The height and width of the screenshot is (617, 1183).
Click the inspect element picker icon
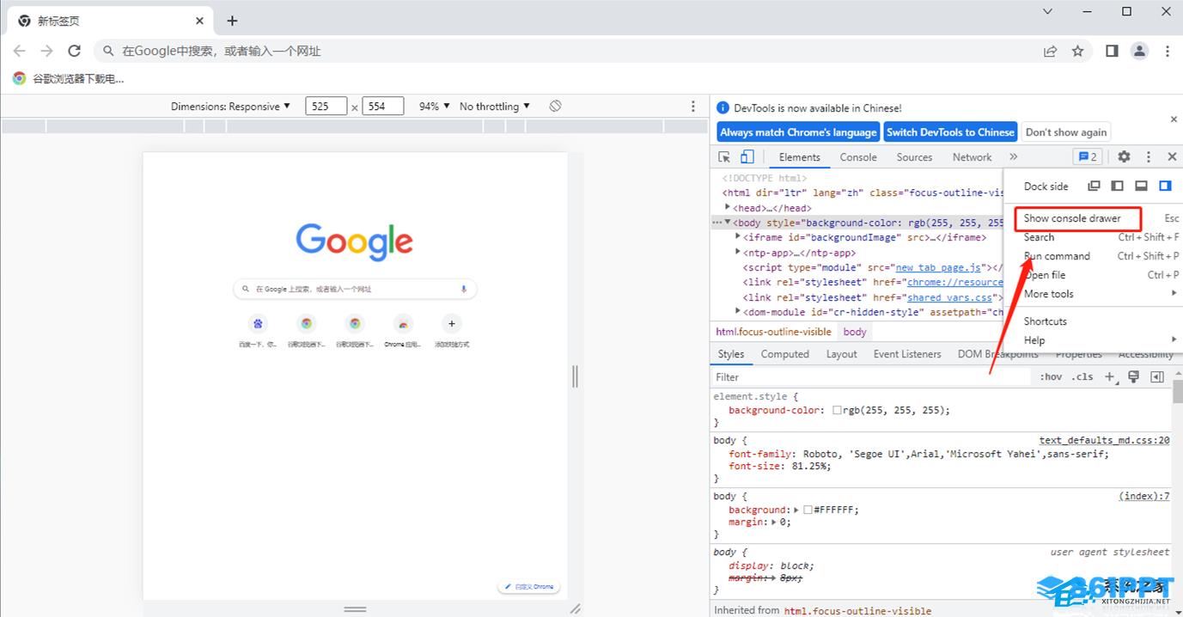pos(724,157)
